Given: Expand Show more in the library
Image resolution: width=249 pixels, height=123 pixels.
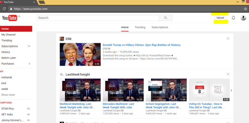Looking at the screenshot, I should (8, 95).
